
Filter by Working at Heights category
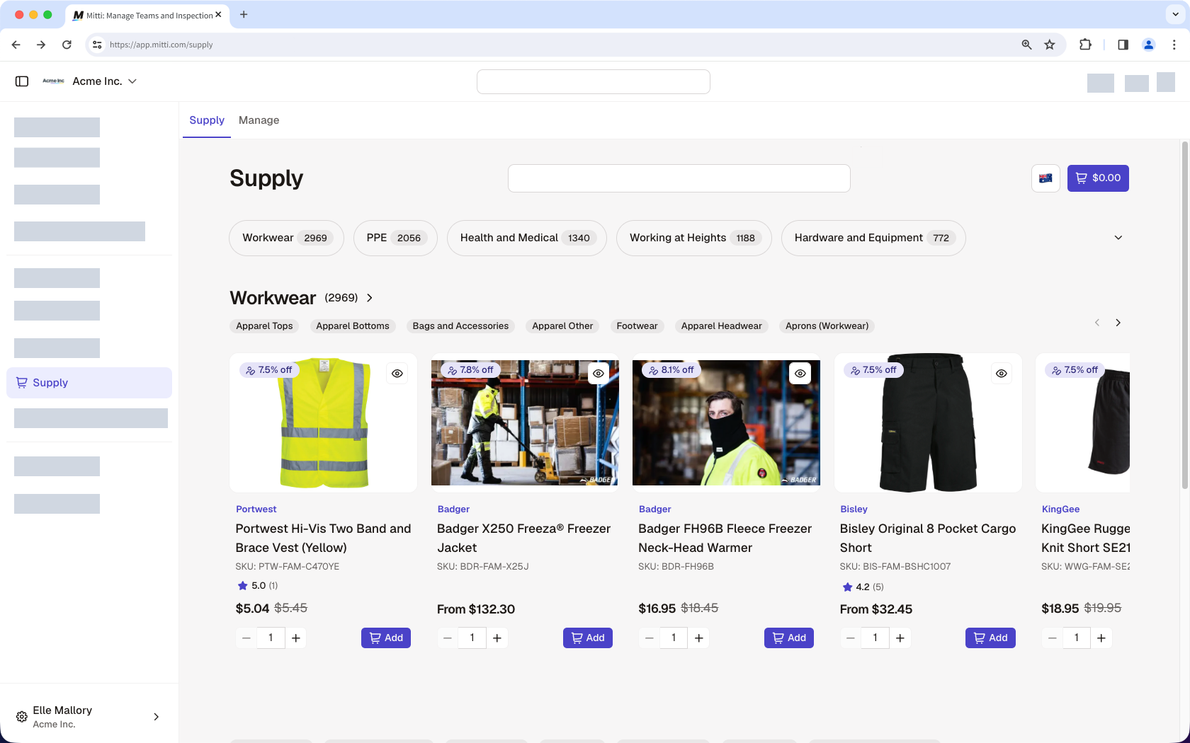point(693,238)
